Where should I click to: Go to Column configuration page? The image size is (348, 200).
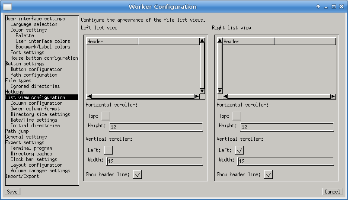coord(36,103)
